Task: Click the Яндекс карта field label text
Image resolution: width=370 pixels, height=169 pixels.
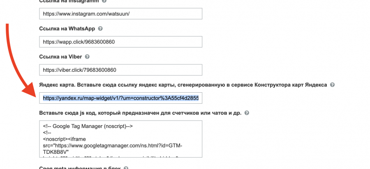Action: 183,85
